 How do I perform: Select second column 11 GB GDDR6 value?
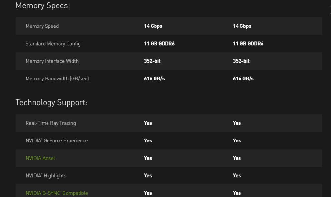(x=248, y=44)
